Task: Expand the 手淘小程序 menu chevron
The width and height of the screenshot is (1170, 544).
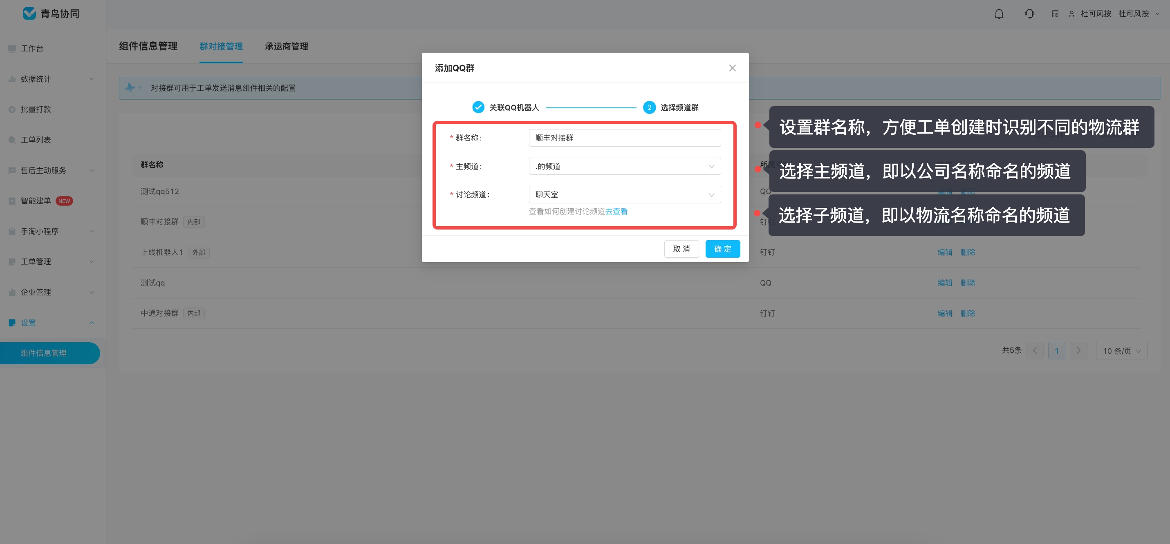Action: (x=91, y=232)
